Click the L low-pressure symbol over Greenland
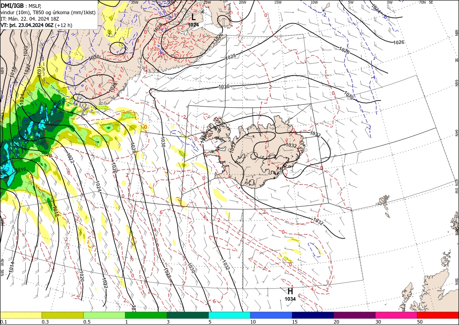This screenshot has width=459, height=325. point(194,17)
